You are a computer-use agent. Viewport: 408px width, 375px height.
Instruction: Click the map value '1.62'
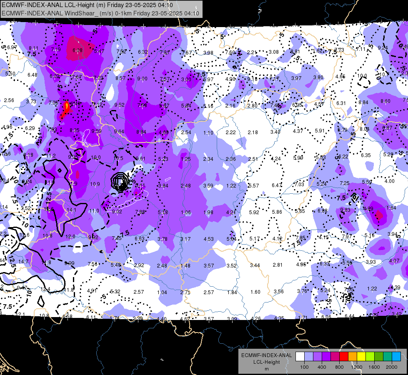pos(318,51)
